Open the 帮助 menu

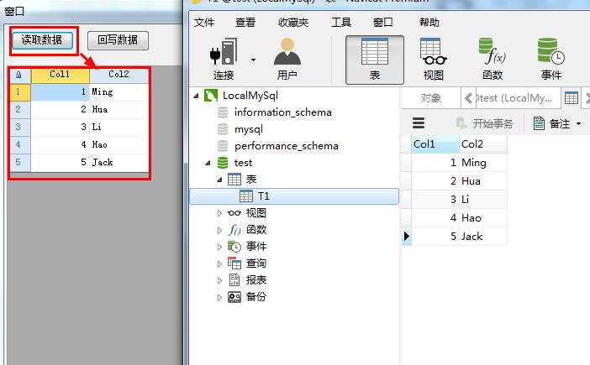pos(429,23)
